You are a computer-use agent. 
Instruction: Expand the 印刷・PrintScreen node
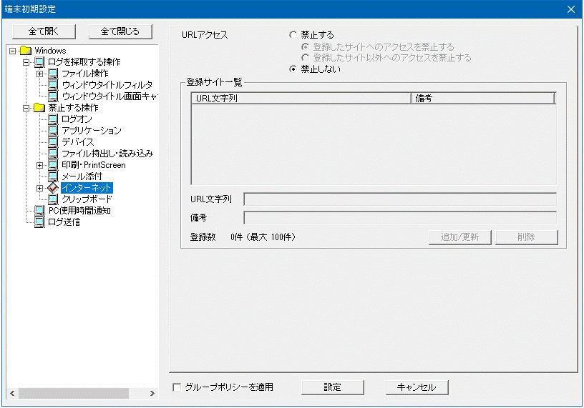click(40, 166)
